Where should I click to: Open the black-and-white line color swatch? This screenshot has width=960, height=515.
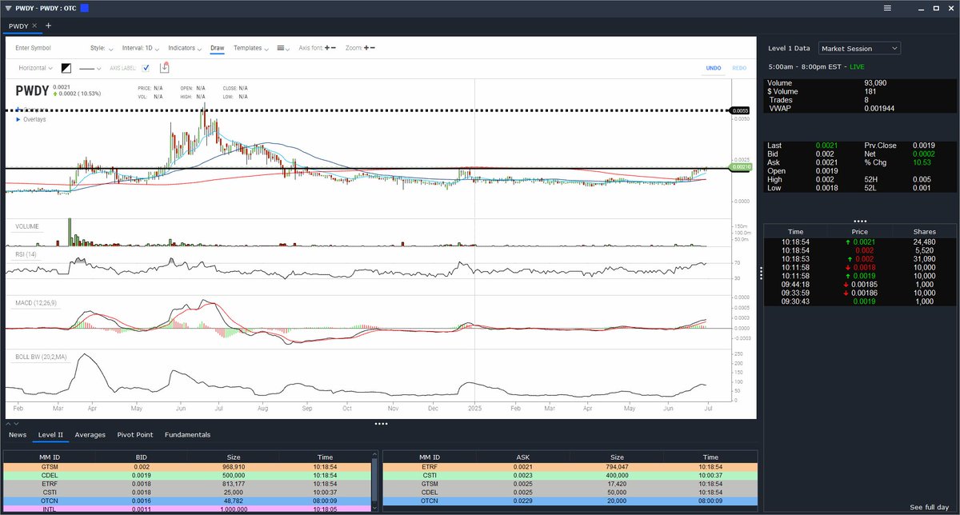click(x=66, y=68)
